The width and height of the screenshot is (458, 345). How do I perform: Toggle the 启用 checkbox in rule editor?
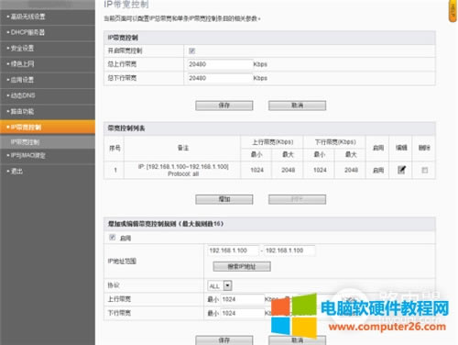(113, 238)
